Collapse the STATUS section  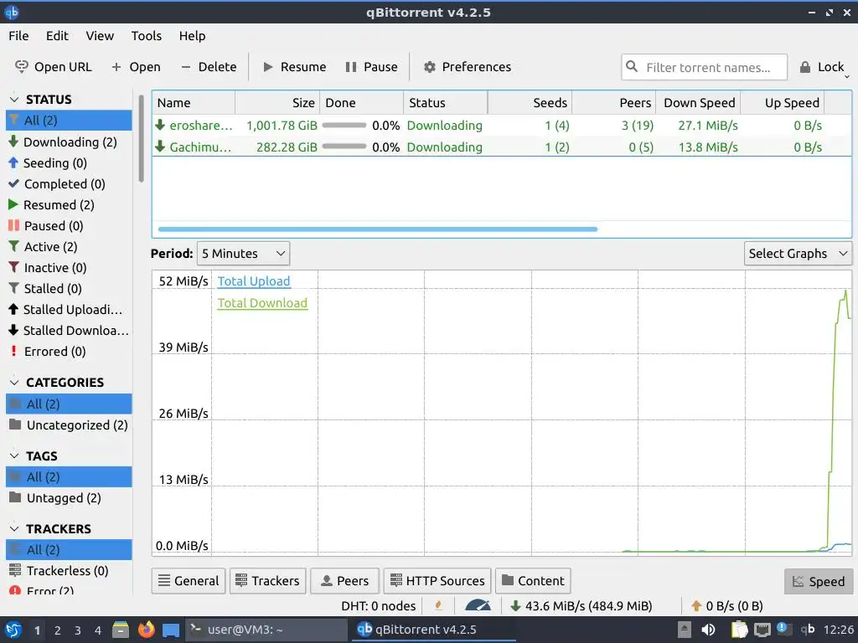coord(14,100)
